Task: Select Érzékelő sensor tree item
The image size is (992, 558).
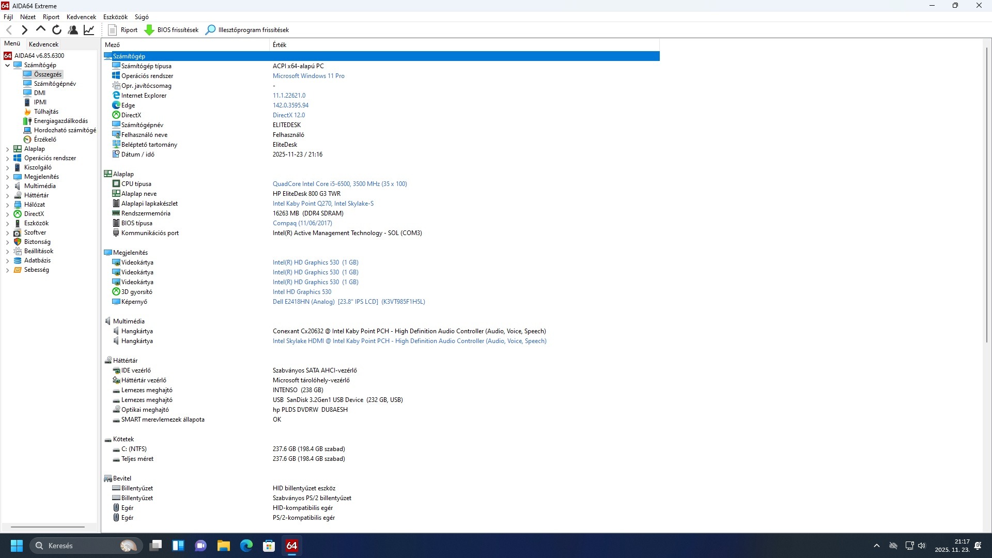Action: click(x=45, y=139)
